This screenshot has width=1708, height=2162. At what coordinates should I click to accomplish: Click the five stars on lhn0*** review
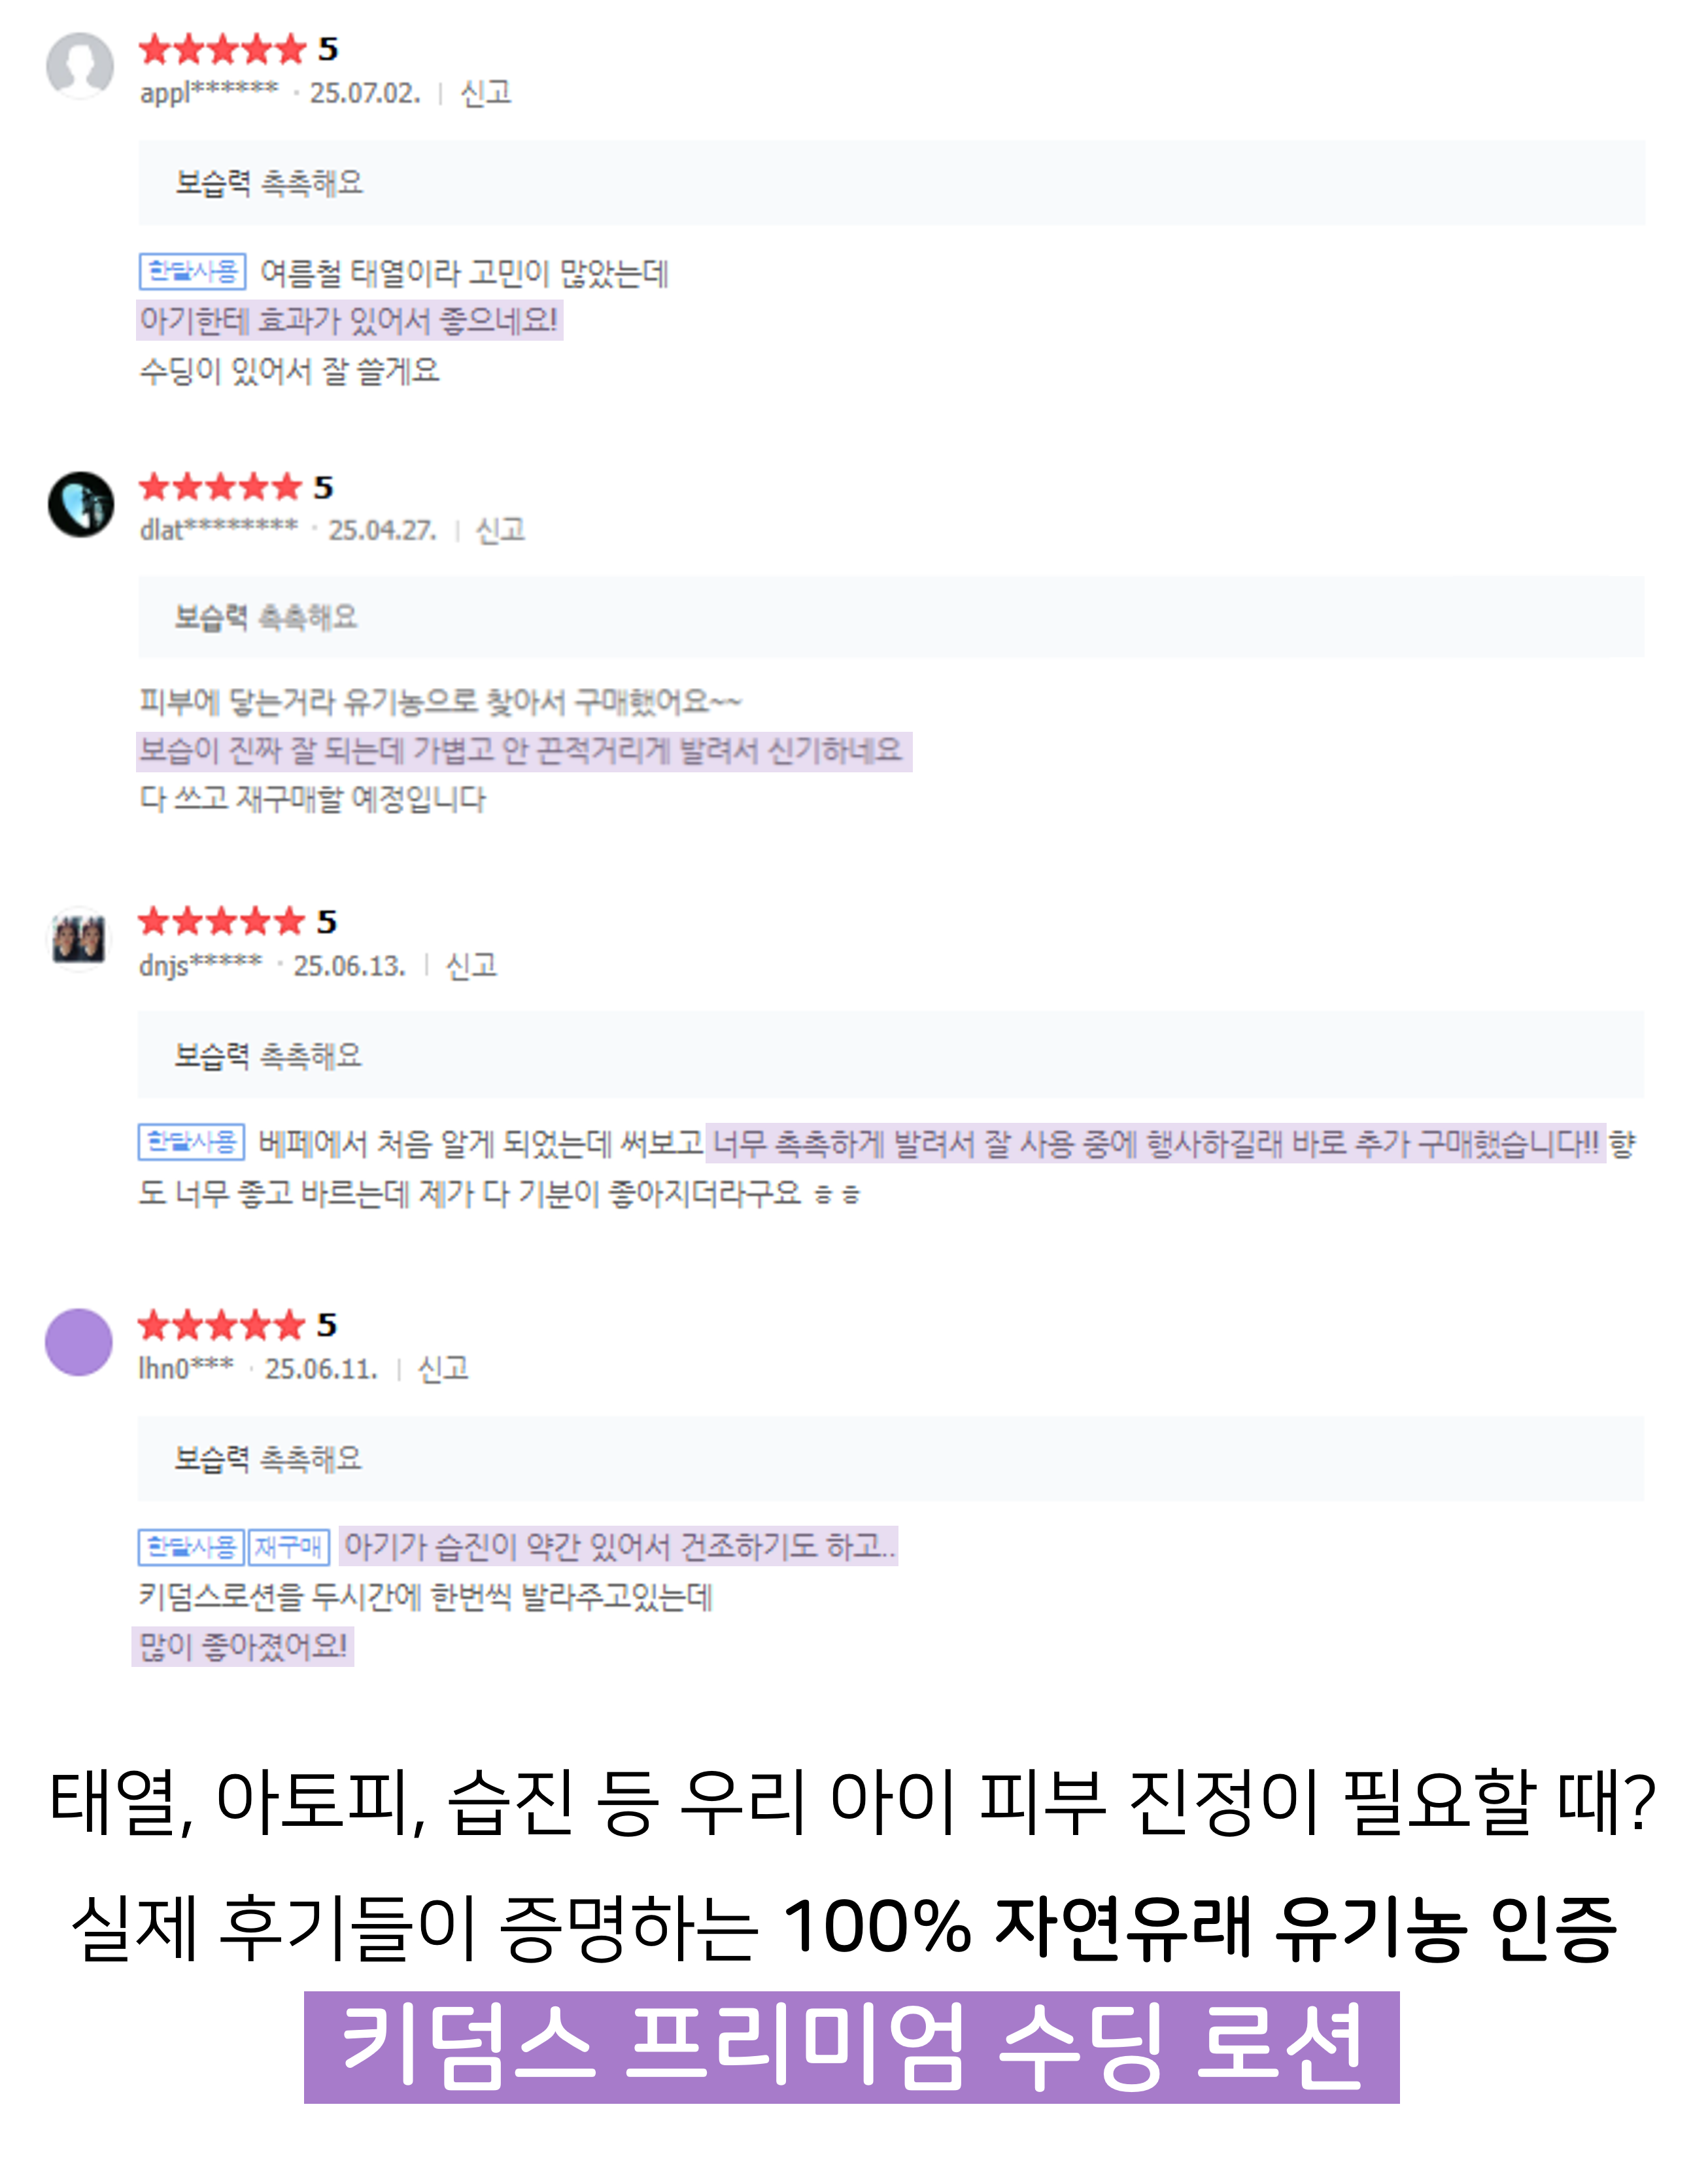(221, 1325)
